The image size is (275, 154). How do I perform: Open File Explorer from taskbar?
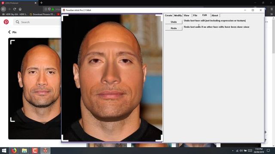[24, 151]
